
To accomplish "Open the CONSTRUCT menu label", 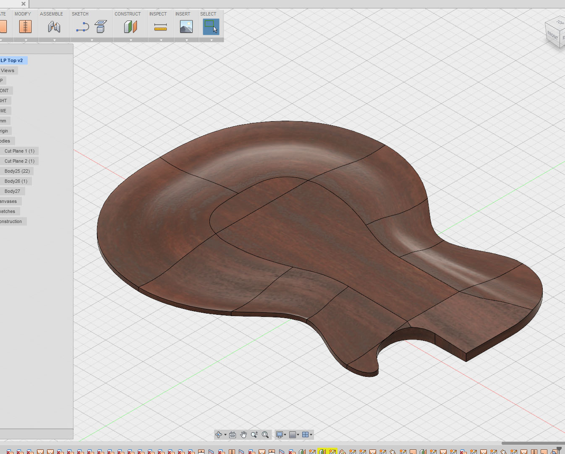I will [x=128, y=14].
